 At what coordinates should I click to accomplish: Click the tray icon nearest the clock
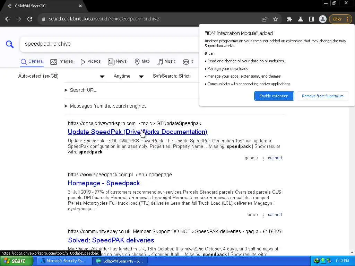click(329, 261)
